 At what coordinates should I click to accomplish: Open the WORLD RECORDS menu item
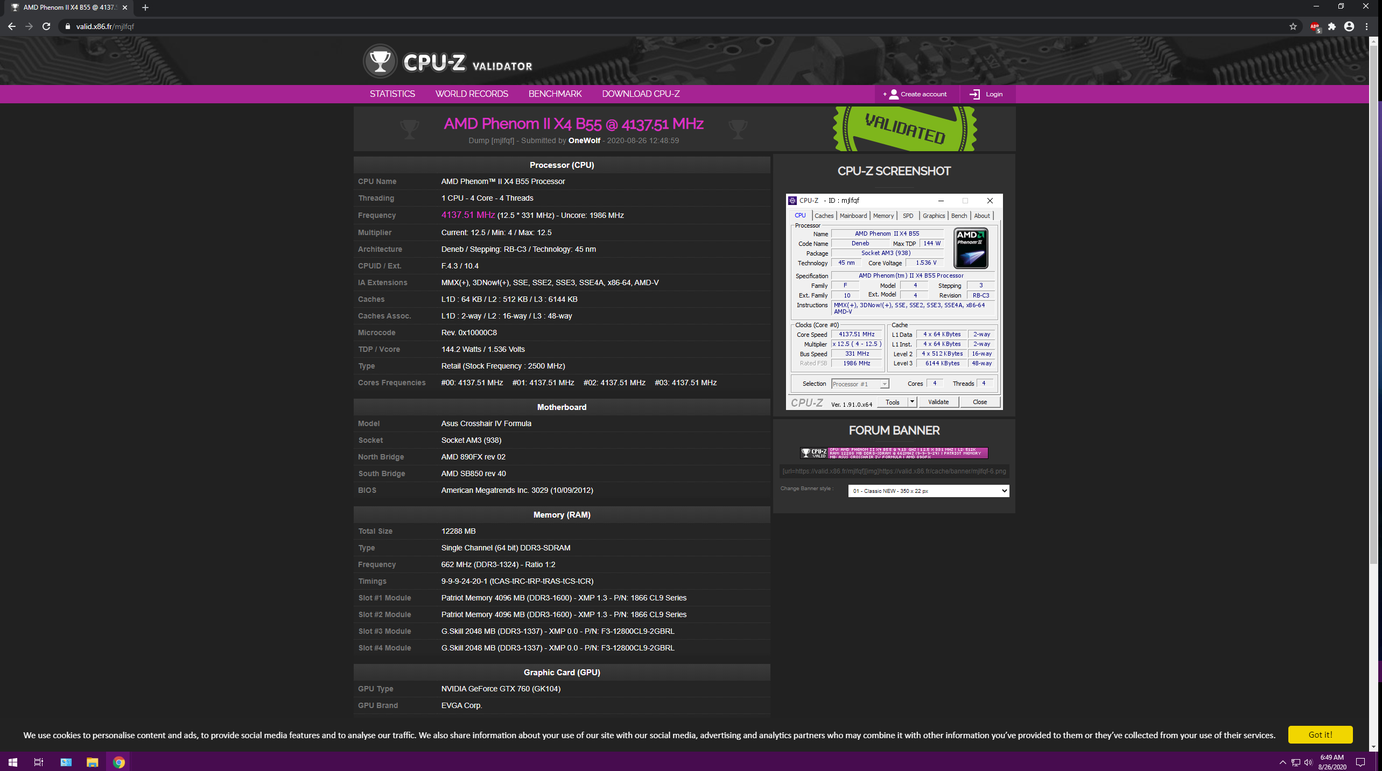[472, 94]
